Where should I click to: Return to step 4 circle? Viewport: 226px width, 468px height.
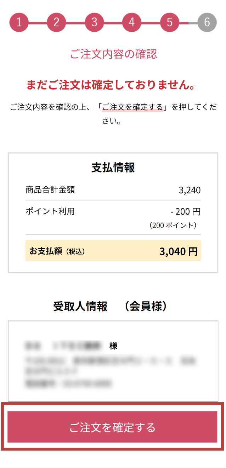132,22
